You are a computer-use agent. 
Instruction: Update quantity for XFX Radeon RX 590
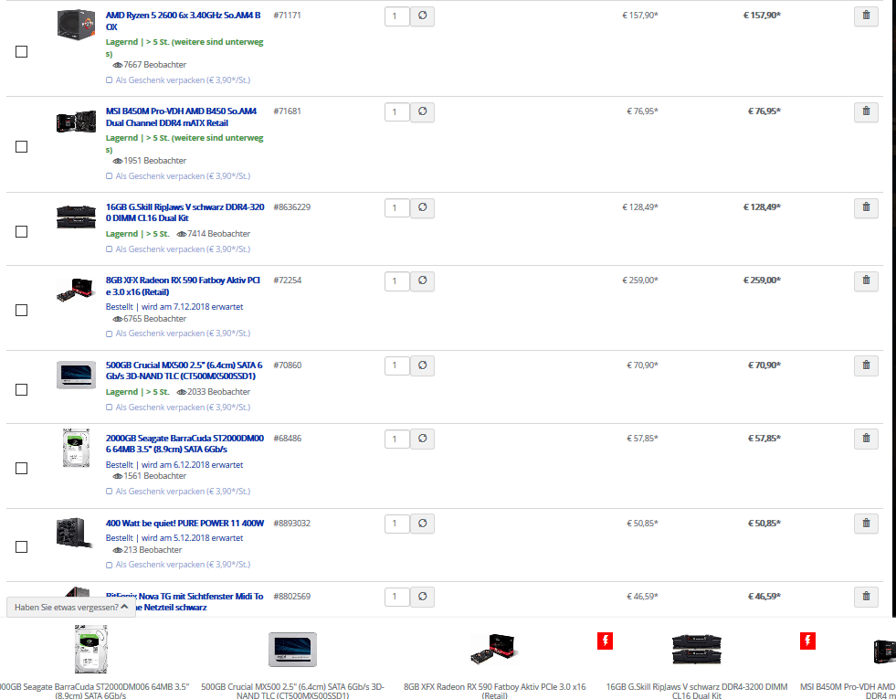click(422, 281)
